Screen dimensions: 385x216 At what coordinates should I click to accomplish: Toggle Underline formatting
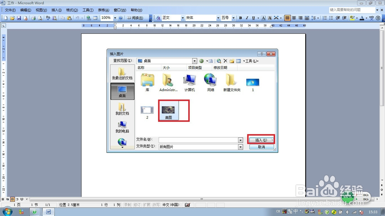253,18
